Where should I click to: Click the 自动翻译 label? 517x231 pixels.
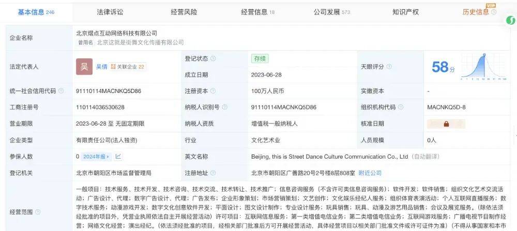click(425, 157)
